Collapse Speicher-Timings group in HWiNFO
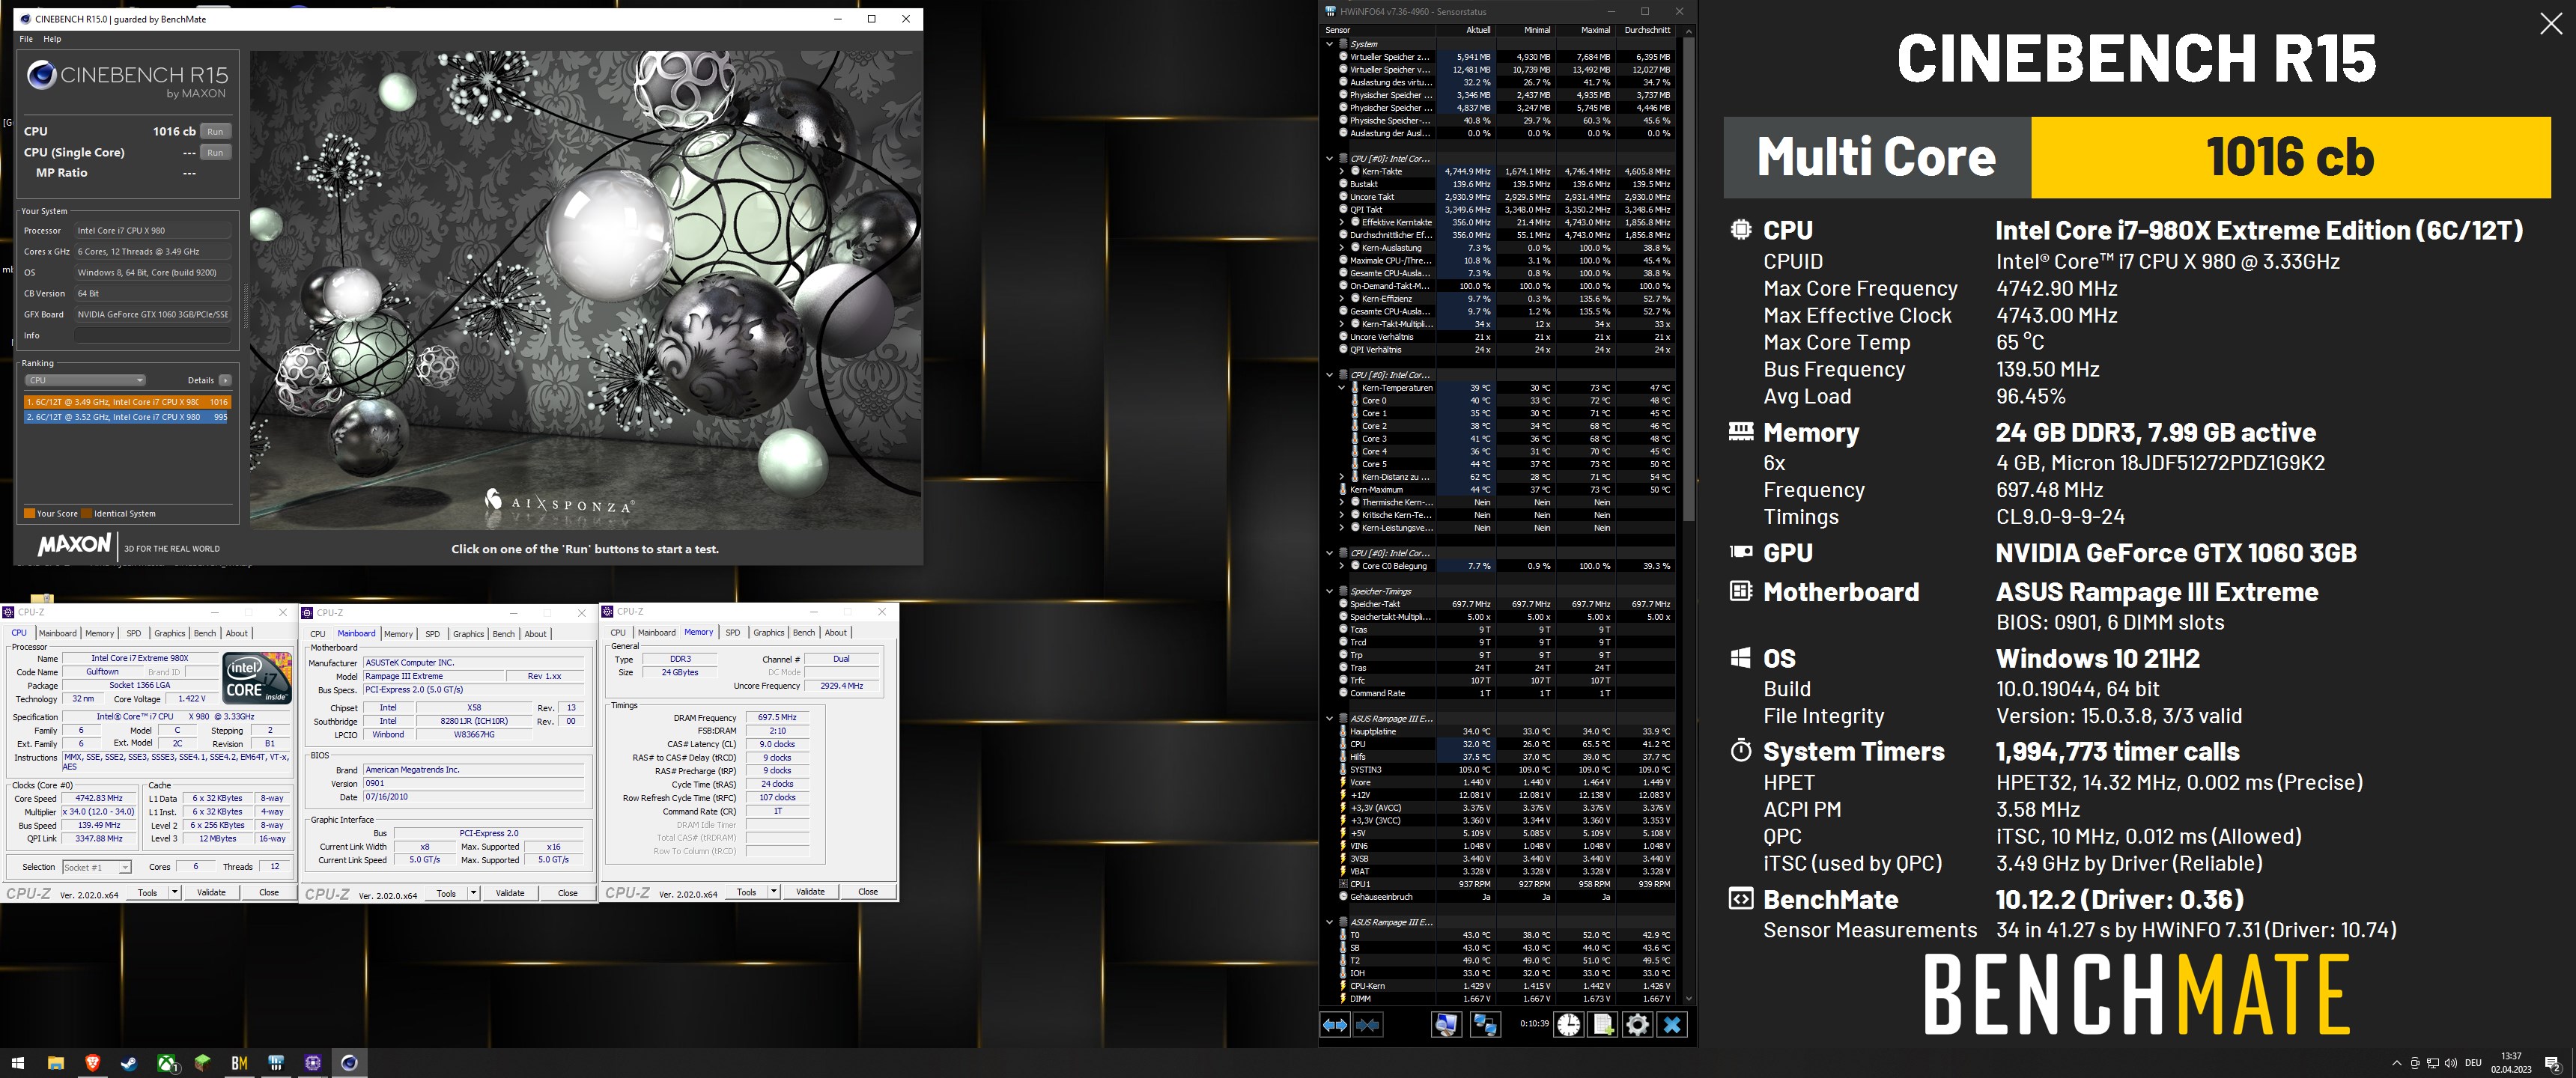Image resolution: width=2576 pixels, height=1078 pixels. pyautogui.click(x=1329, y=591)
